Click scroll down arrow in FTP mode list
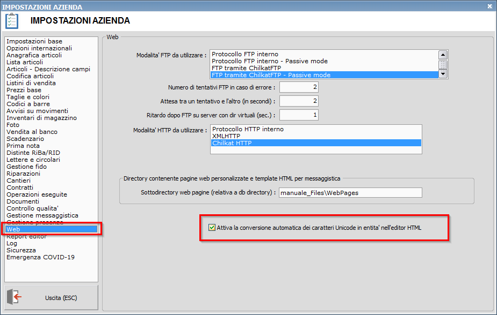Screen dimensions: 497x315 tap(443, 74)
